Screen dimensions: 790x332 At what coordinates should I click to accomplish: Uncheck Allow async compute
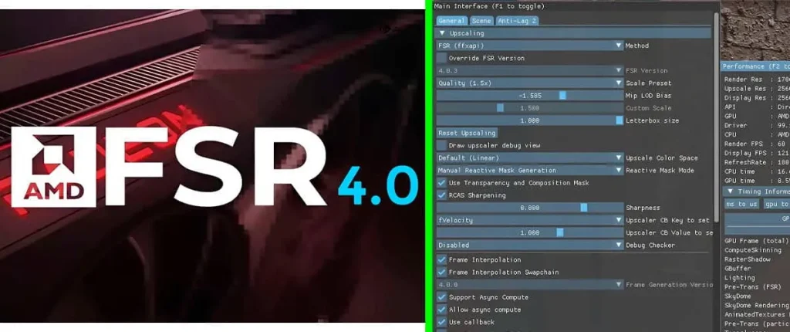[441, 310]
